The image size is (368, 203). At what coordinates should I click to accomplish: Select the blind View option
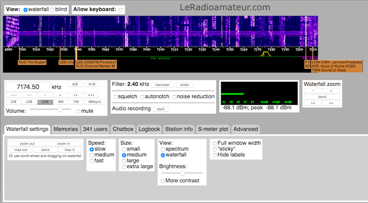52,10
